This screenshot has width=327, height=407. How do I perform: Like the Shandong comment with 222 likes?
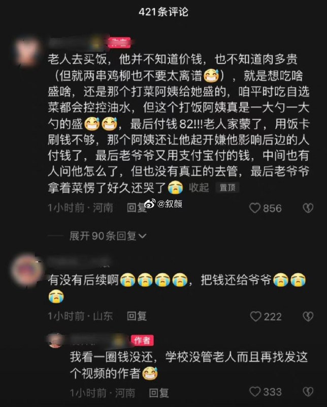(256, 316)
